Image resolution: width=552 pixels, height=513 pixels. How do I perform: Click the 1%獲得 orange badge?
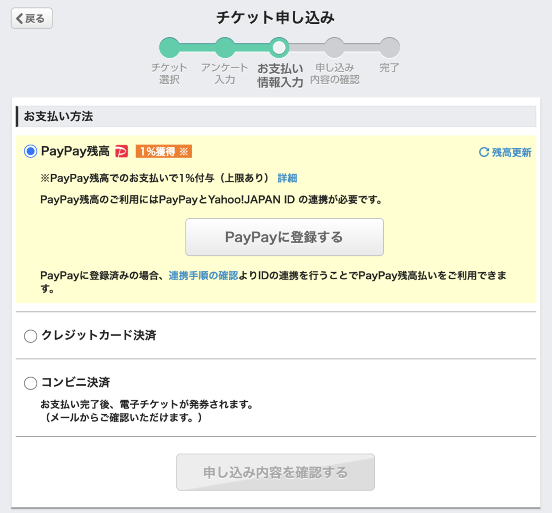(x=163, y=152)
